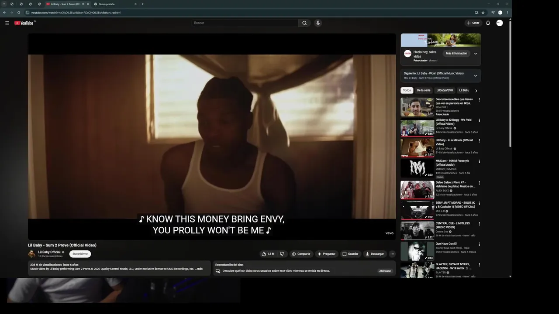The width and height of the screenshot is (559, 314).
Task: Click in the Buscar search field
Action: click(245, 23)
